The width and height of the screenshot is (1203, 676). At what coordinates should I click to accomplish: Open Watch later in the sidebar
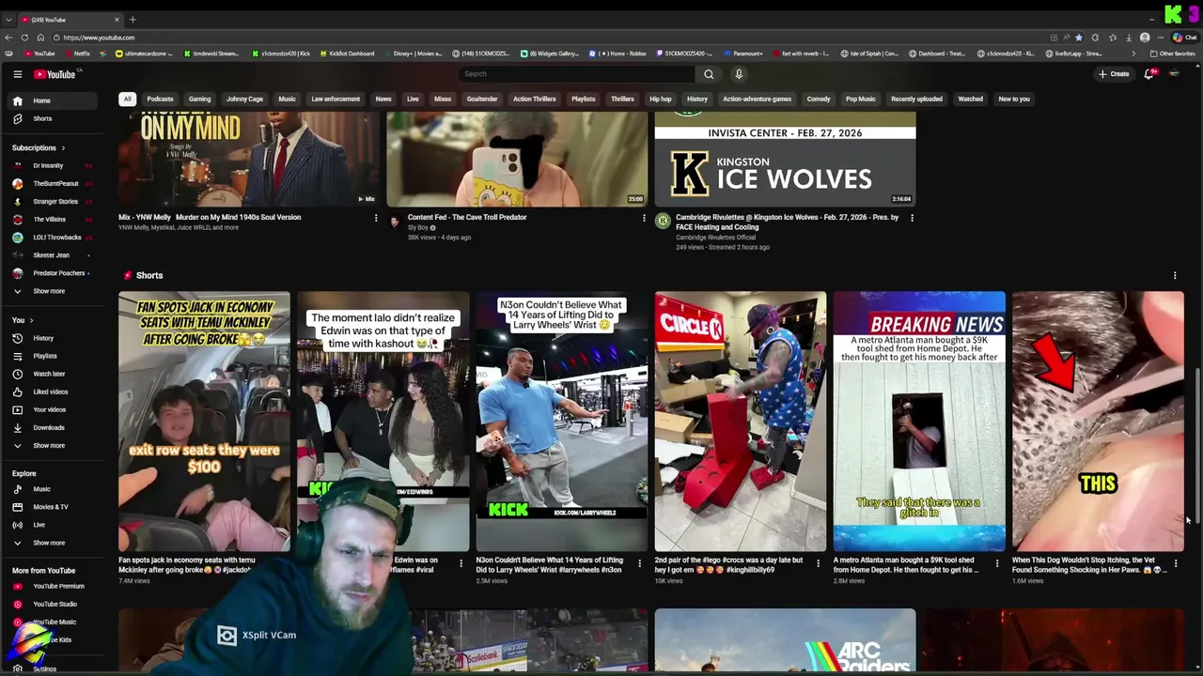[54, 374]
